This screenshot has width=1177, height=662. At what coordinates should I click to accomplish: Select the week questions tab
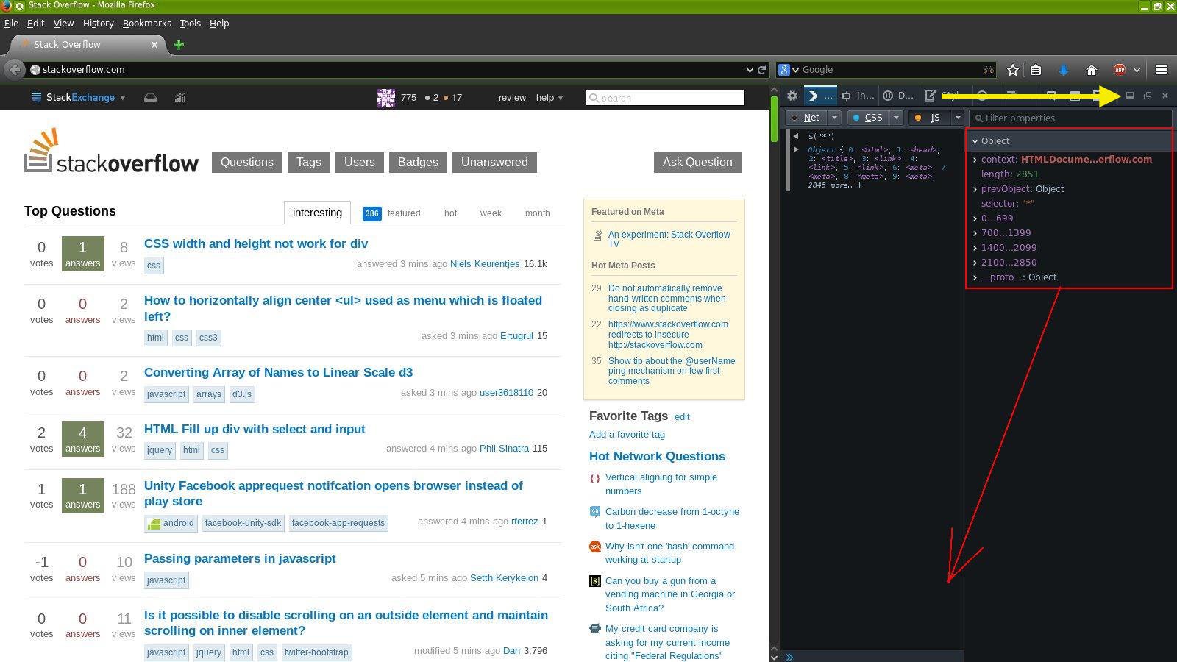(491, 213)
